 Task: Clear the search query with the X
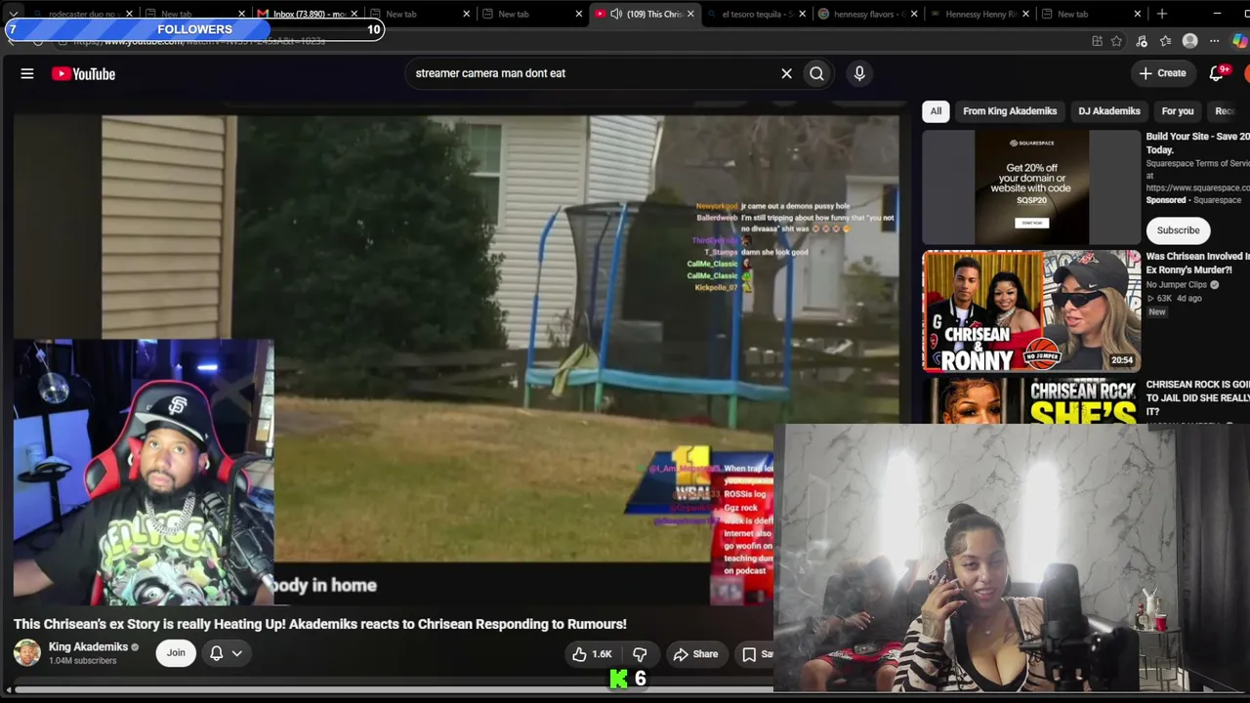point(786,73)
